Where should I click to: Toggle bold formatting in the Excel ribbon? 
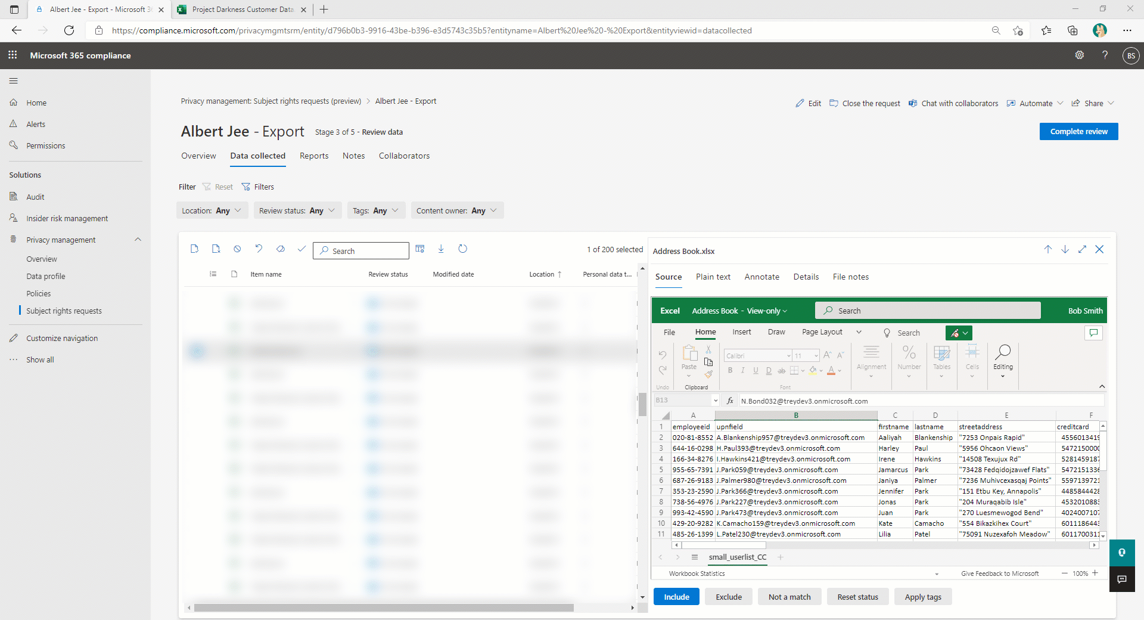[730, 371]
